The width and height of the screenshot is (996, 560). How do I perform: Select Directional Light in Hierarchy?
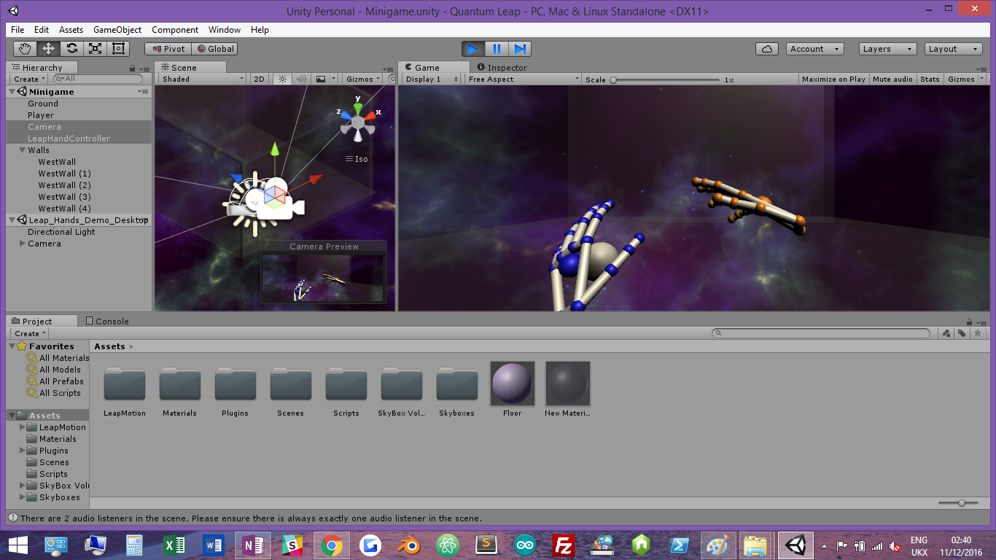click(79, 232)
